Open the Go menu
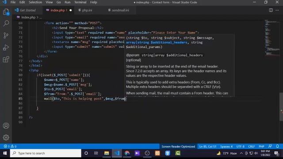Viewport: 283px width, 159px height. (x=59, y=2)
